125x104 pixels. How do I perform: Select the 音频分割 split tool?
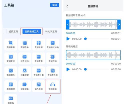(38, 44)
